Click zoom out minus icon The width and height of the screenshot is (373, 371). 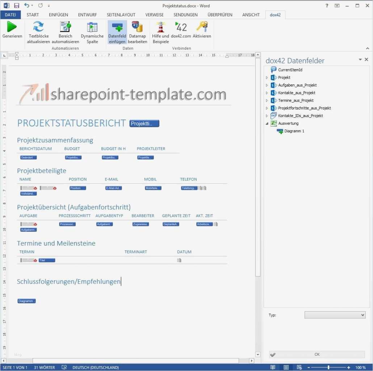(309, 367)
